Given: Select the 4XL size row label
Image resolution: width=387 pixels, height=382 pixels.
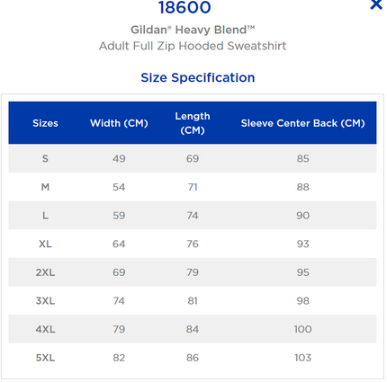Looking at the screenshot, I should point(45,329).
